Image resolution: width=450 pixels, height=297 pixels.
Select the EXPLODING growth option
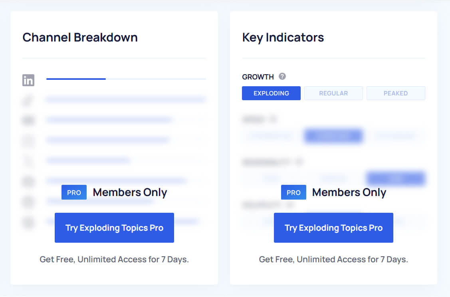(271, 93)
